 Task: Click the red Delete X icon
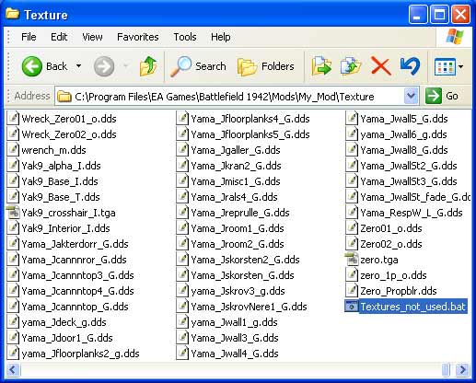pyautogui.click(x=380, y=66)
